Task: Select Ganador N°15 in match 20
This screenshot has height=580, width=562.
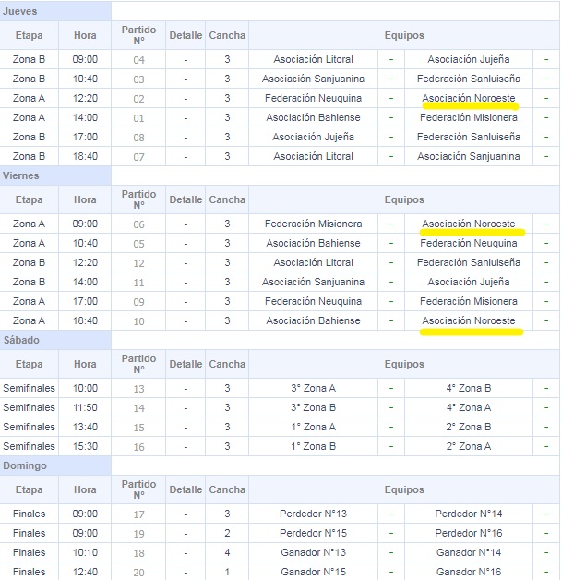Action: [x=313, y=572]
